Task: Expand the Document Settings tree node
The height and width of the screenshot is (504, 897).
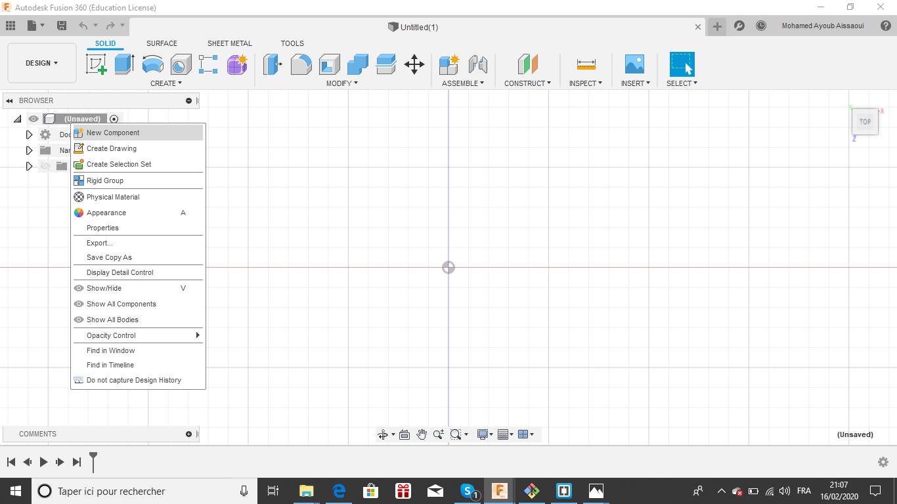Action: coord(29,135)
